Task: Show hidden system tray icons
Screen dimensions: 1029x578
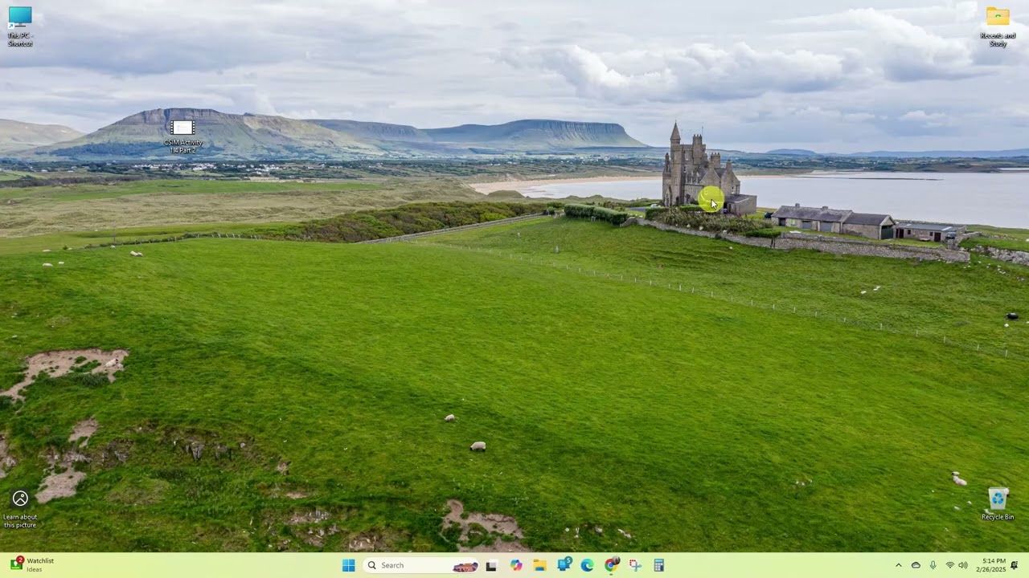Action: coord(898,565)
